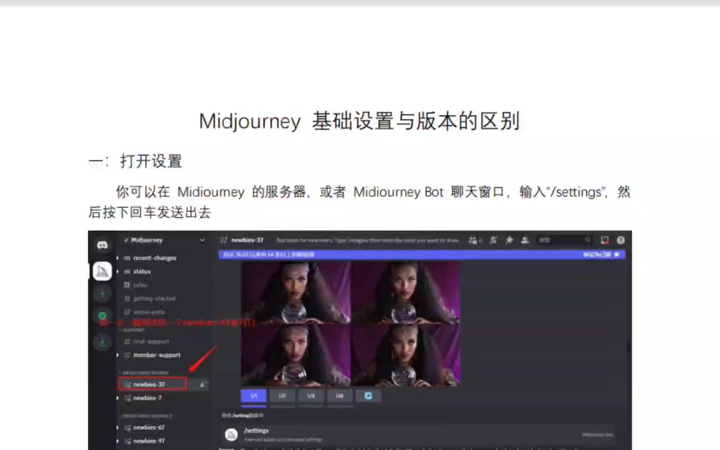The width and height of the screenshot is (720, 450).
Task: Select the Midjourney sailboat server icon
Action: click(102, 271)
